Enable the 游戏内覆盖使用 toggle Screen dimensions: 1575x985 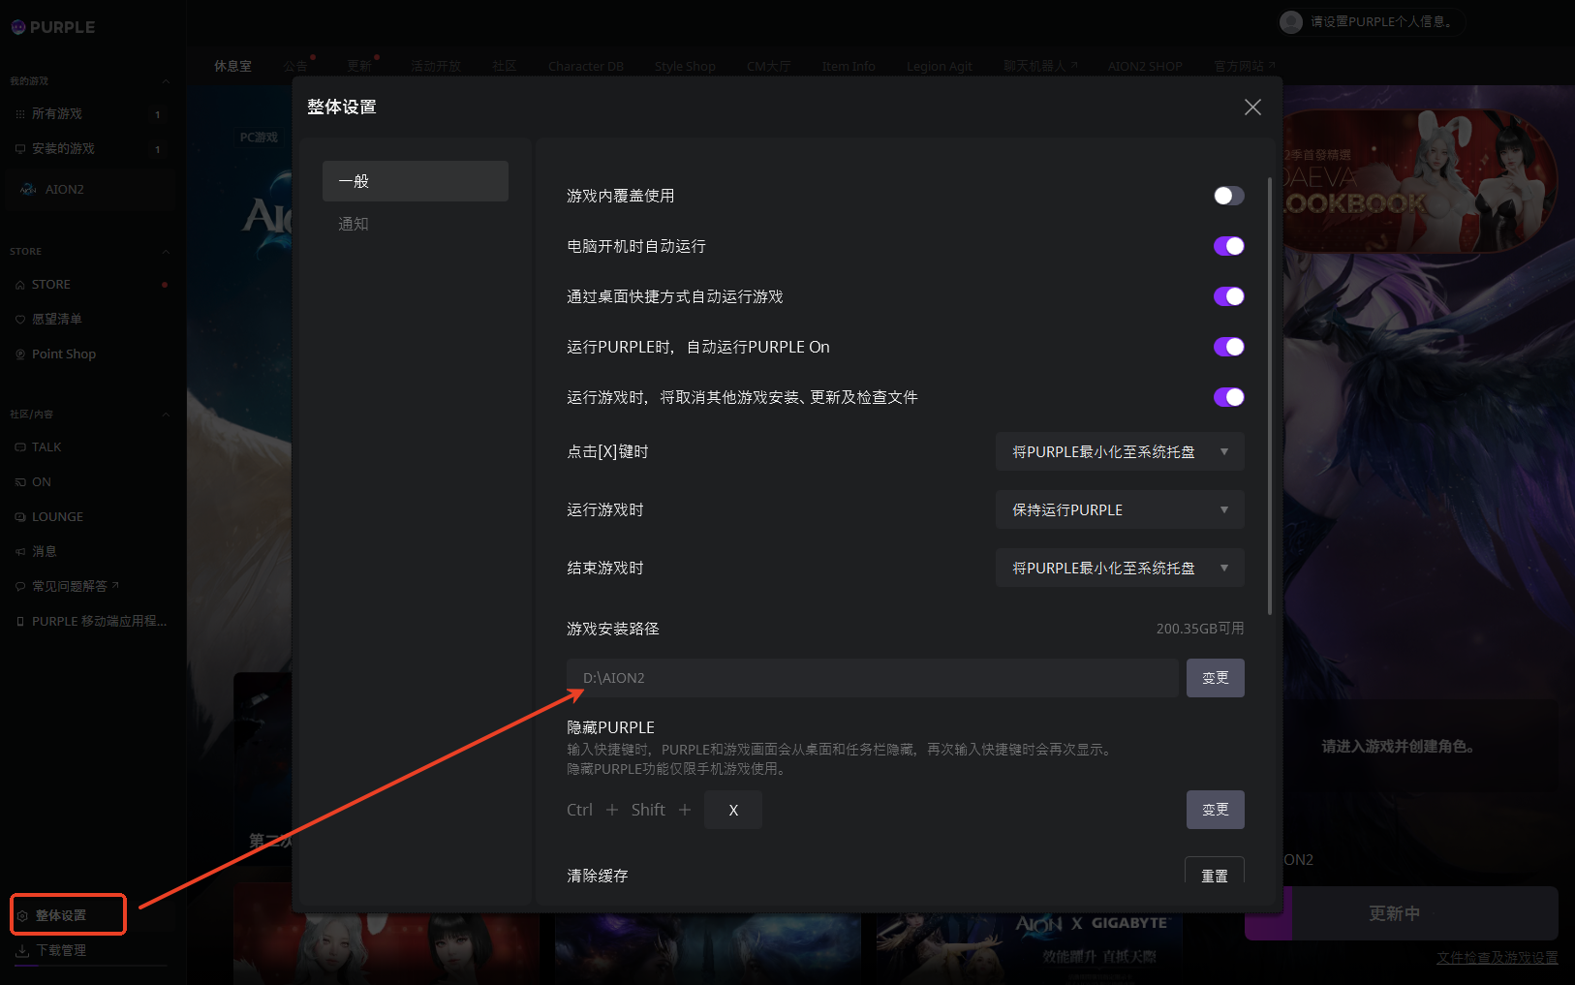coord(1228,196)
